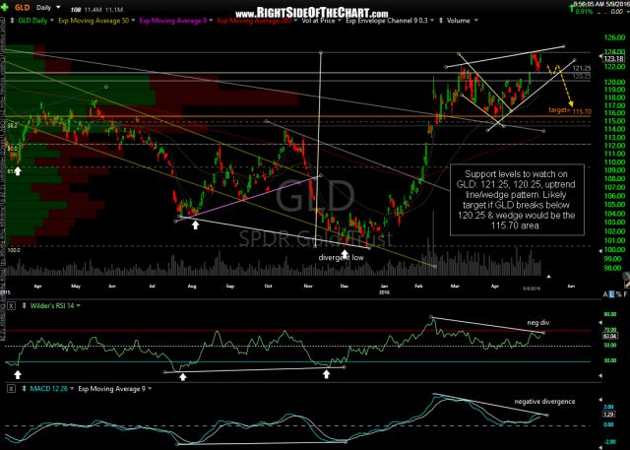The width and height of the screenshot is (630, 450).
Task: Click up-down arrow next to Wilder's RSI
Action: pyautogui.click(x=24, y=306)
